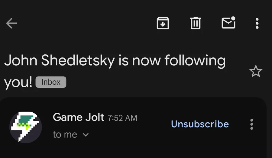This screenshot has width=272, height=158.
Task: Tap the word "following" in the subject
Action: (195, 61)
